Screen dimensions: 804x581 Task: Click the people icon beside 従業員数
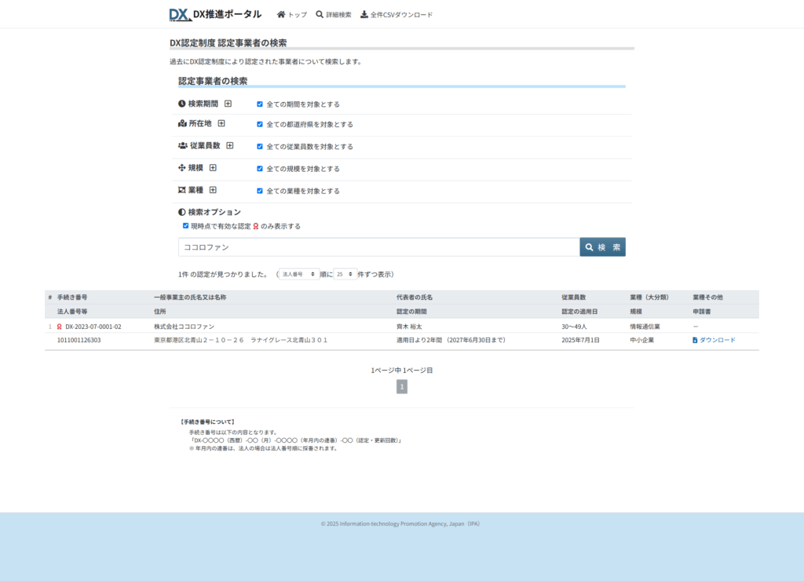(x=183, y=145)
